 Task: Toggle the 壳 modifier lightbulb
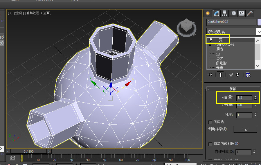click(211, 40)
